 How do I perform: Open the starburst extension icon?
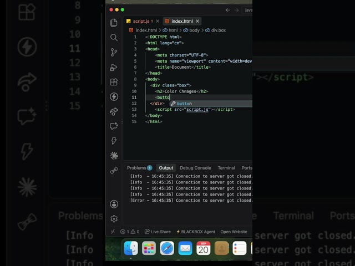tap(114, 156)
